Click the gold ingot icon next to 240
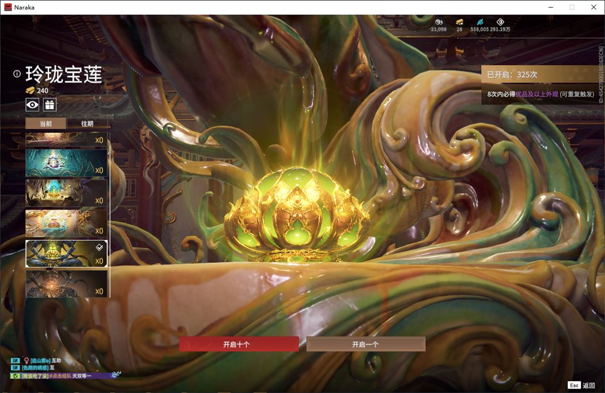Image resolution: width=605 pixels, height=393 pixels. [x=30, y=91]
